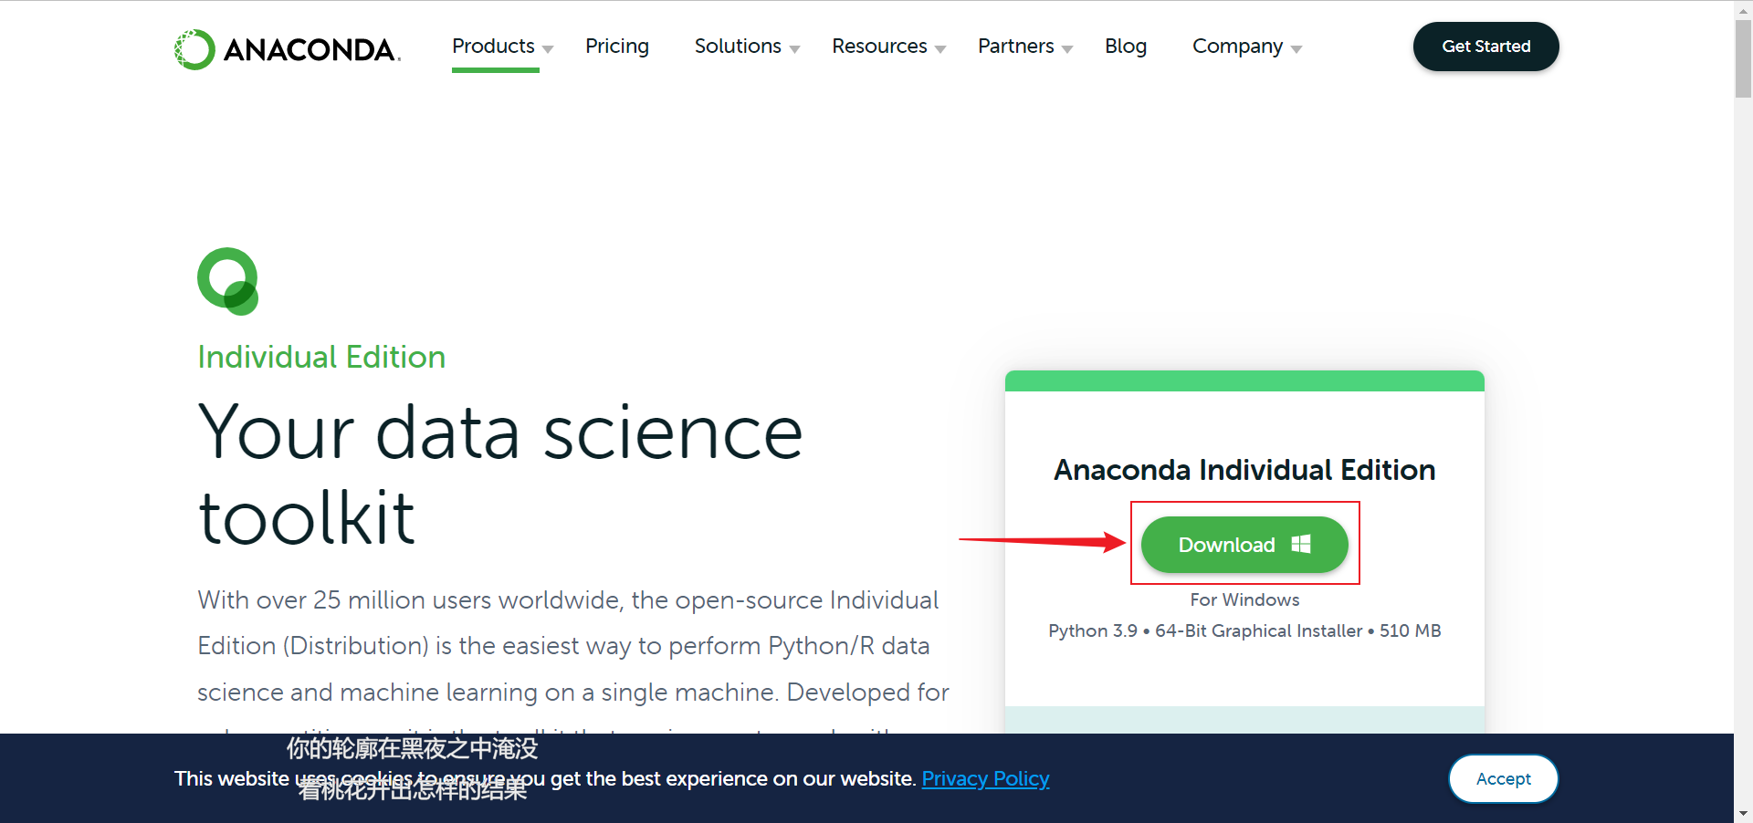The image size is (1753, 823).
Task: Click the 'Your data science toolkit' headline
Action: (x=500, y=474)
